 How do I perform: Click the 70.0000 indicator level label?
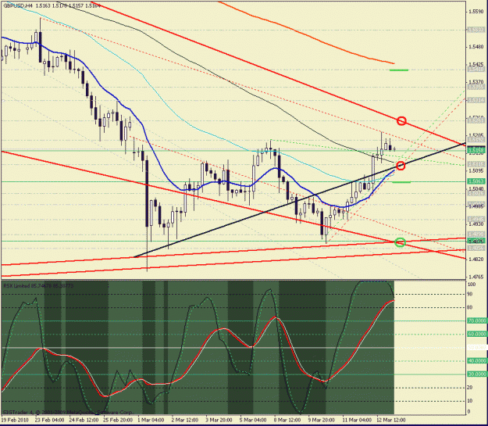point(477,320)
